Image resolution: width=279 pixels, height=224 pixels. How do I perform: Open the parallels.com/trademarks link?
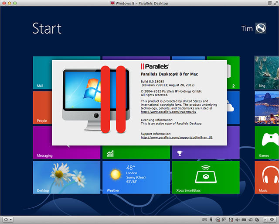(x=168, y=112)
